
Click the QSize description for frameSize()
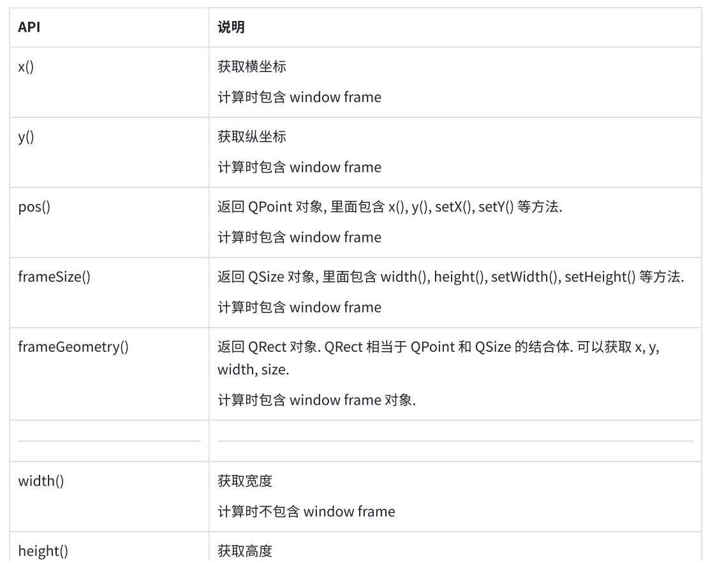[x=450, y=277]
